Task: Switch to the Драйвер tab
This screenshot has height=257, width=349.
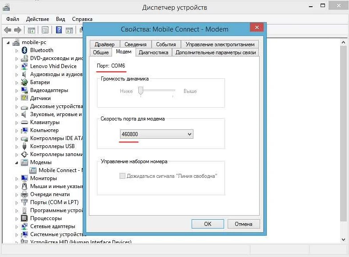Action: (104, 44)
